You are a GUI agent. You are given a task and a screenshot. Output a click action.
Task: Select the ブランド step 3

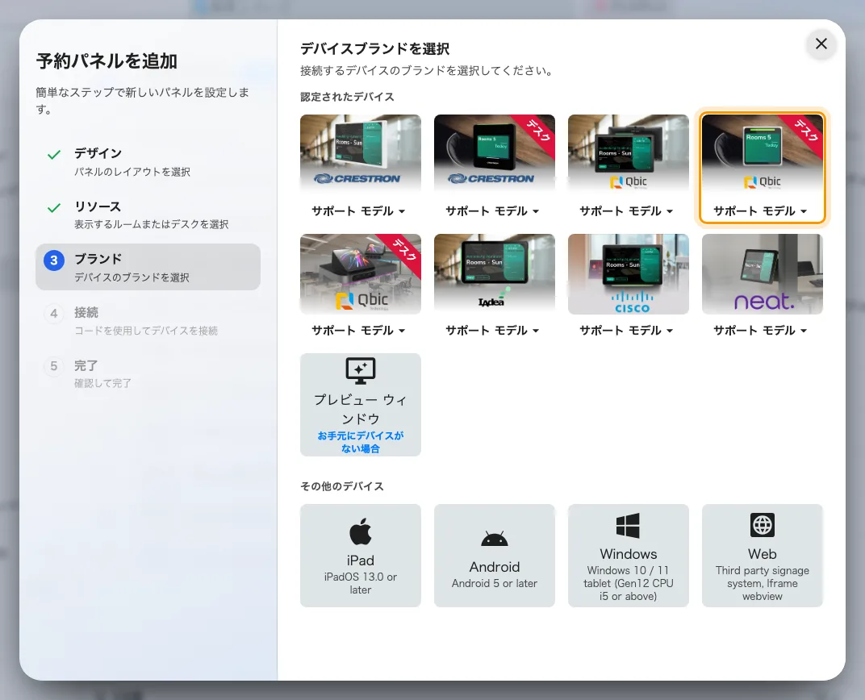148,267
